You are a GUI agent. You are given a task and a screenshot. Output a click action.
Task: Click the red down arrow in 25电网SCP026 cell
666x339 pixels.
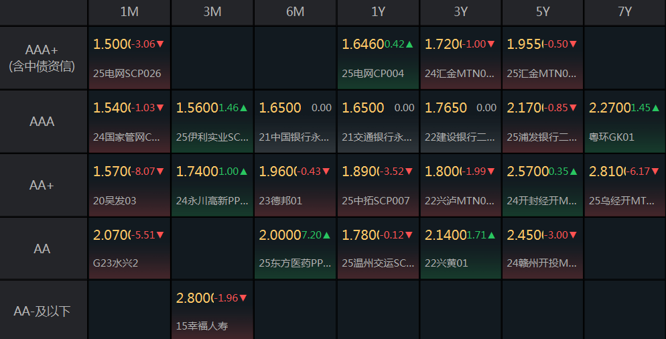click(160, 44)
